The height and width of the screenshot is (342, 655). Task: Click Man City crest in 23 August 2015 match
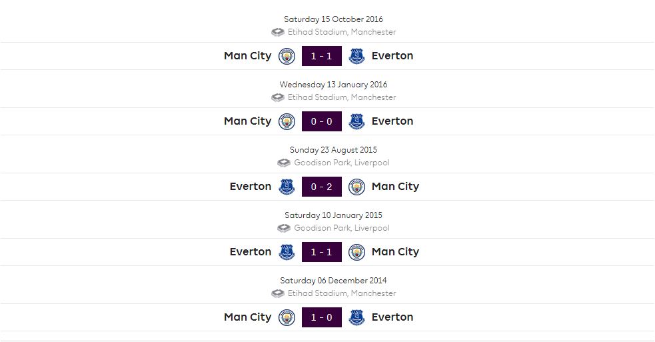[356, 187]
